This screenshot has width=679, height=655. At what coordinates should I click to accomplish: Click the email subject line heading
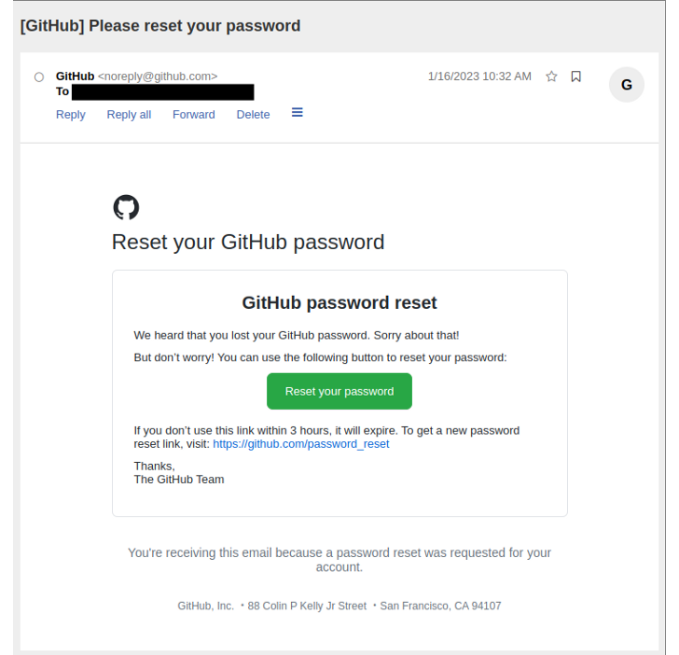[x=160, y=26]
